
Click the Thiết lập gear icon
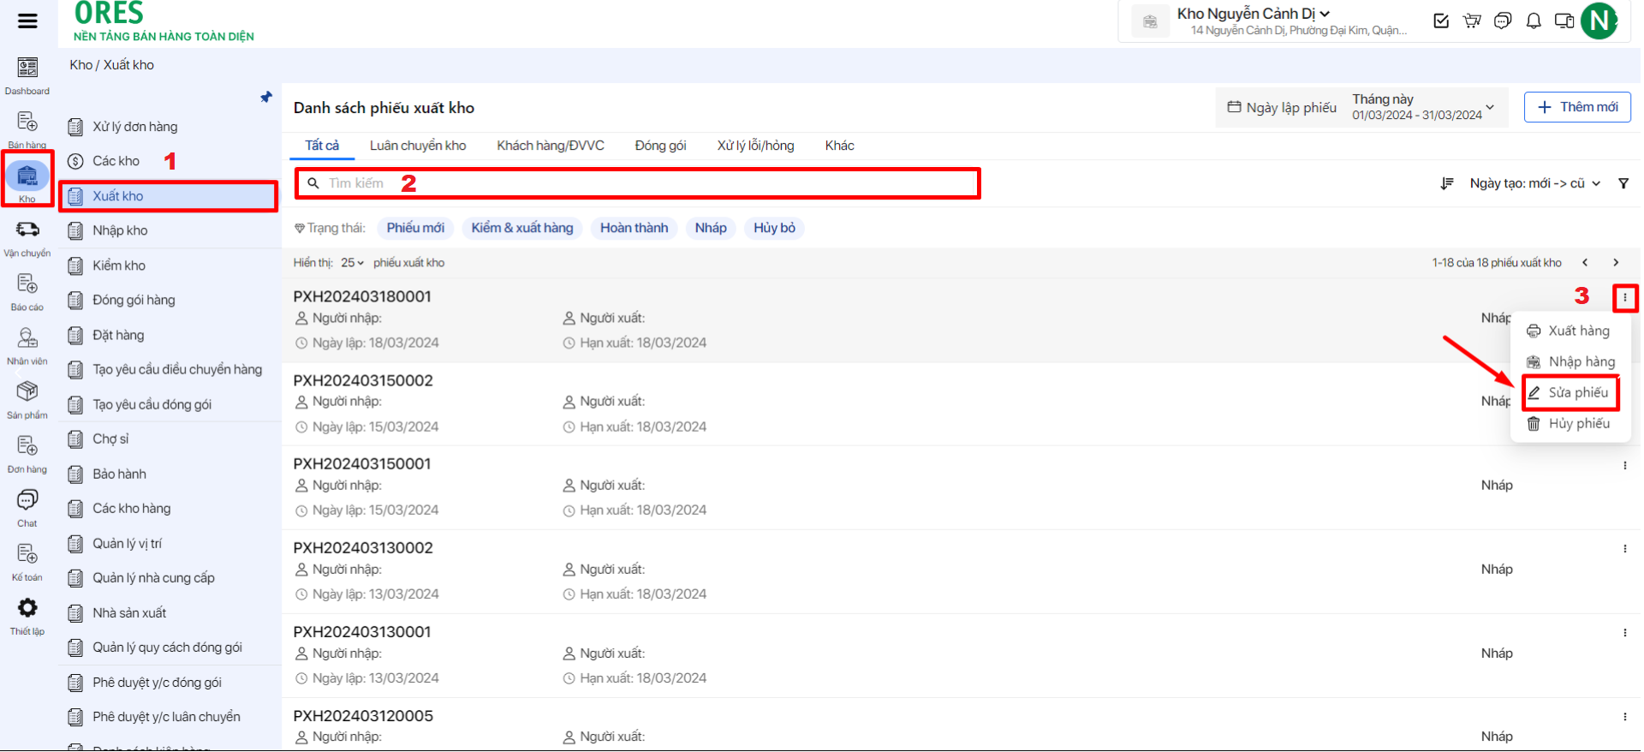coord(27,609)
